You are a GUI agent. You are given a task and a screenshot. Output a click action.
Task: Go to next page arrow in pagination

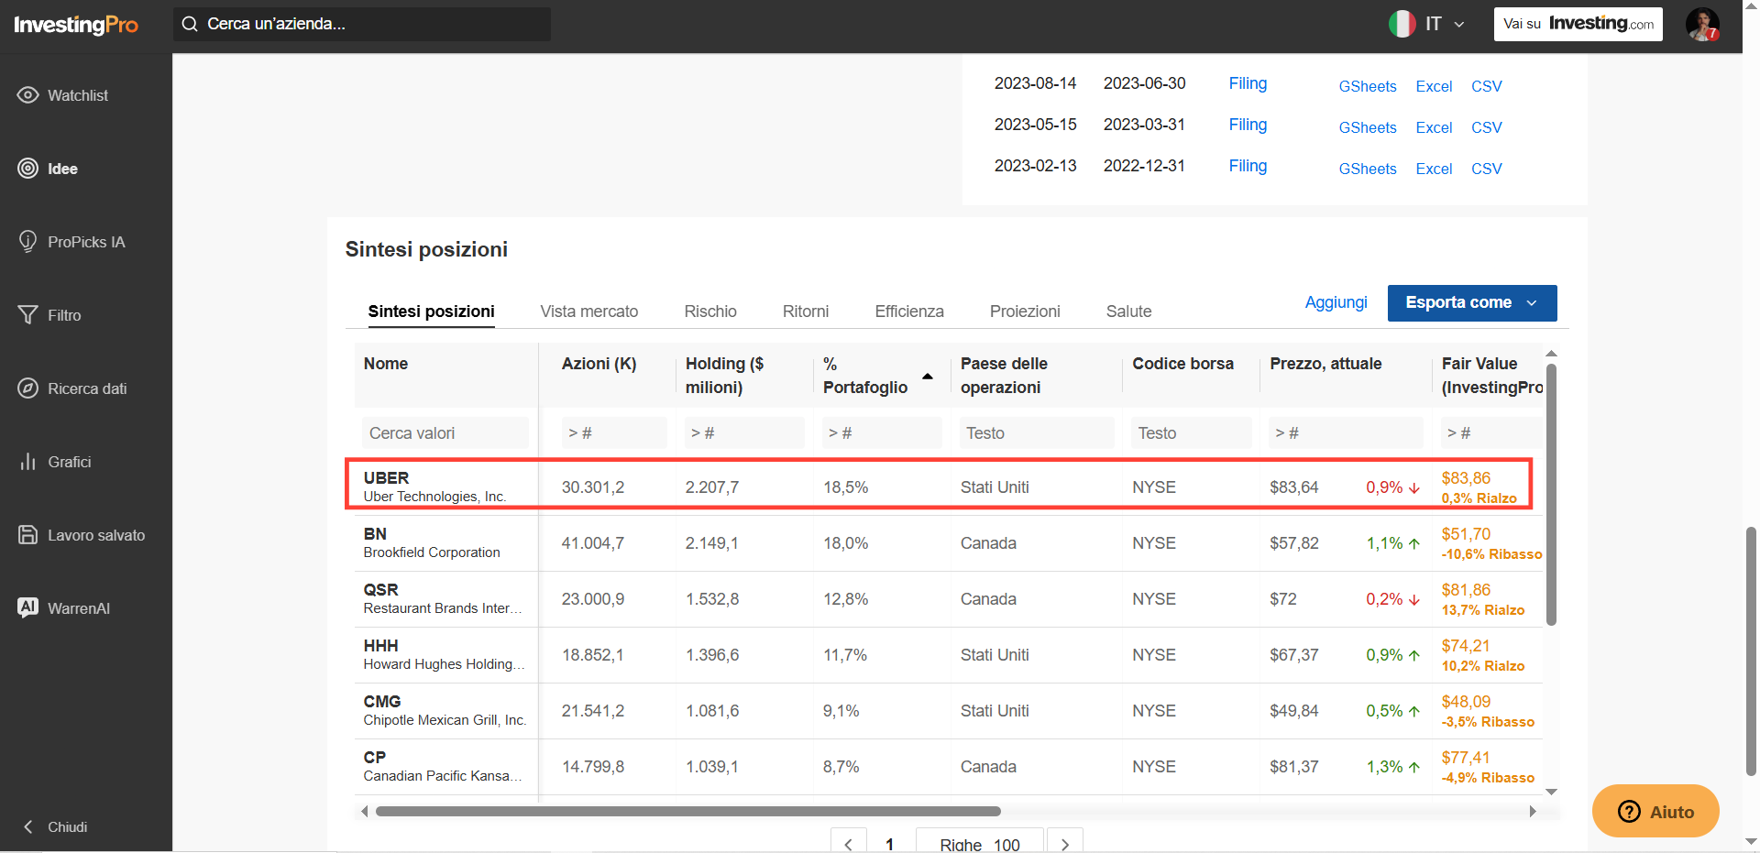[1065, 843]
